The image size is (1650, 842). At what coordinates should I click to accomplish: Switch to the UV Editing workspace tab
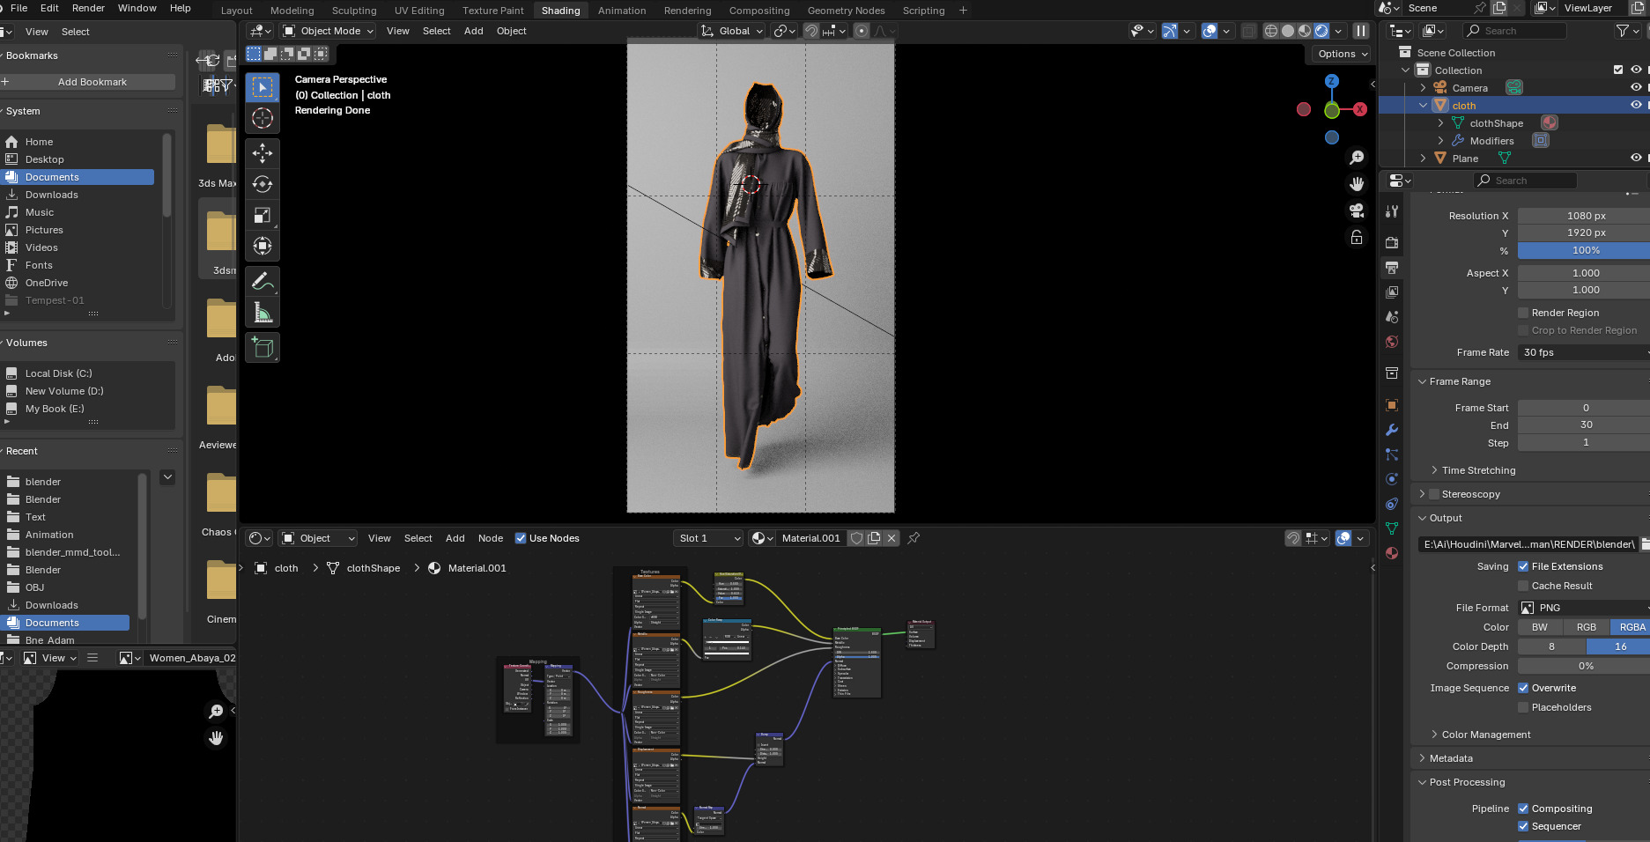(419, 11)
